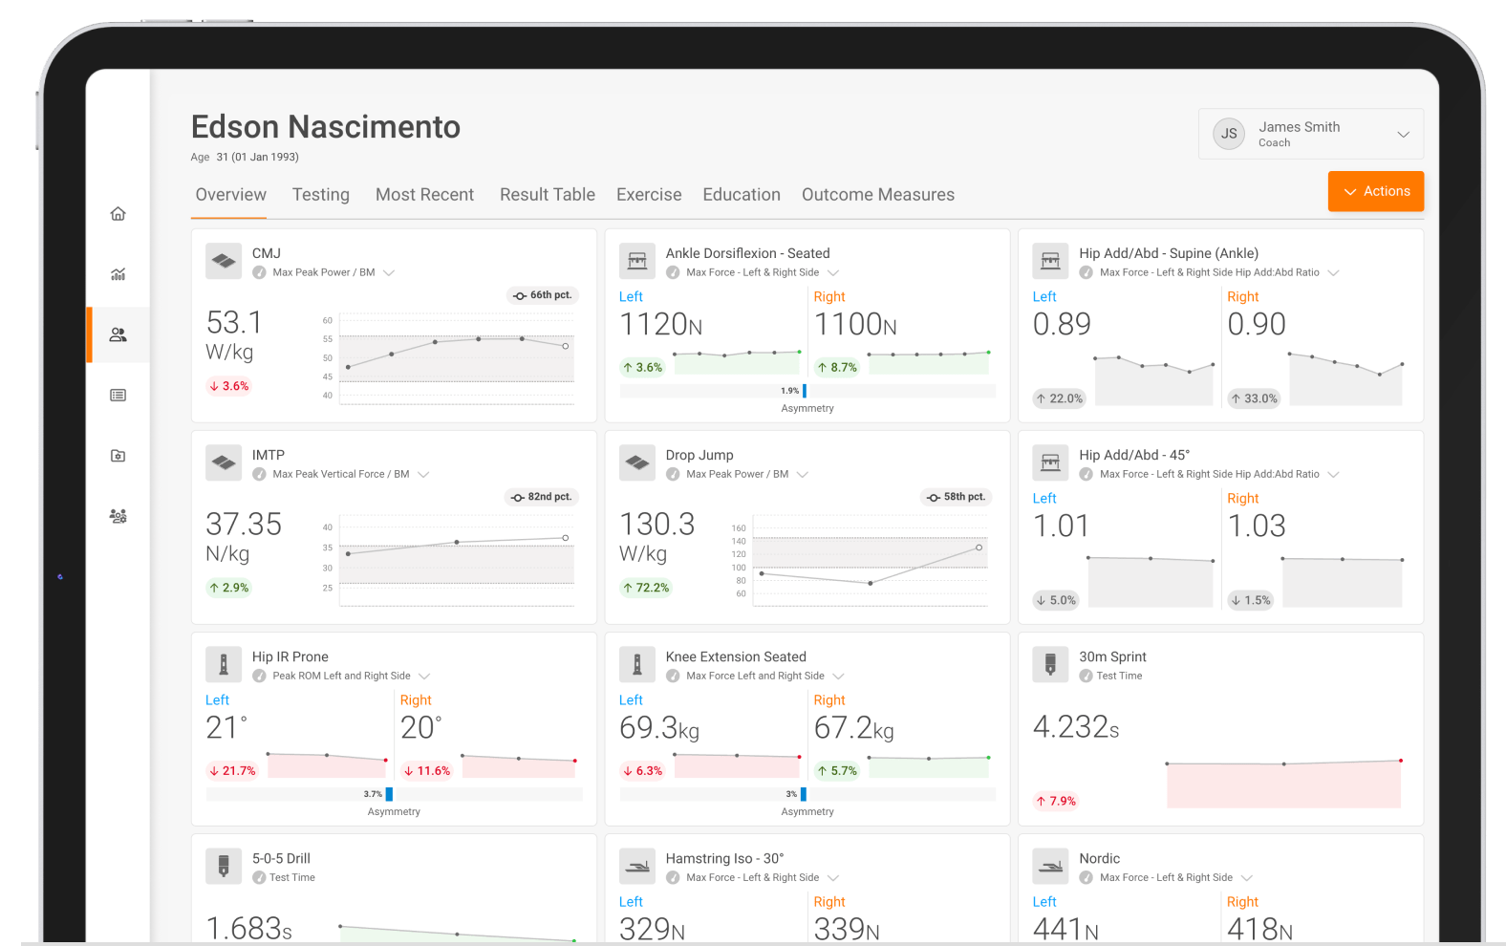This screenshot has width=1506, height=946.
Task: Toggle the IMTP metric check circle
Action: coord(259,474)
